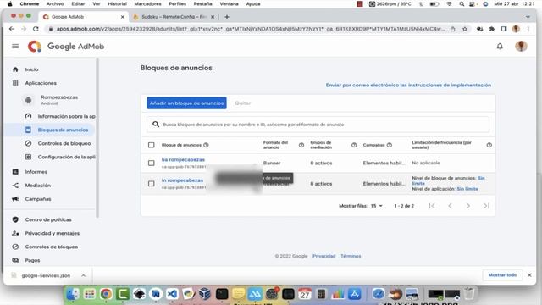Click 0 activos in ba rompecabezas row
542x305 pixels.
point(321,163)
